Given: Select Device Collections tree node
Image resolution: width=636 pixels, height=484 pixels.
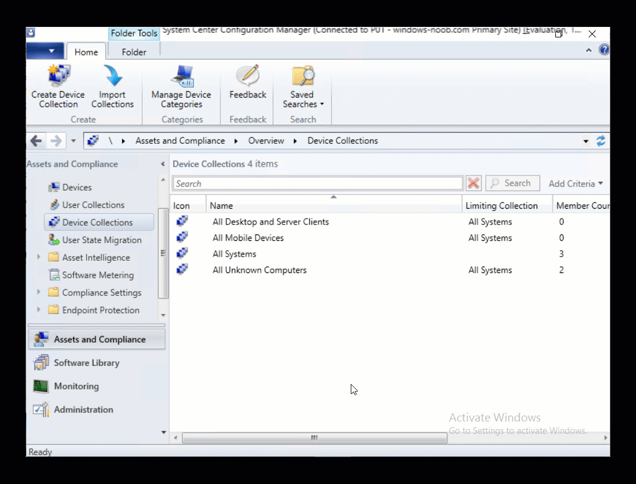Looking at the screenshot, I should 99,222.
